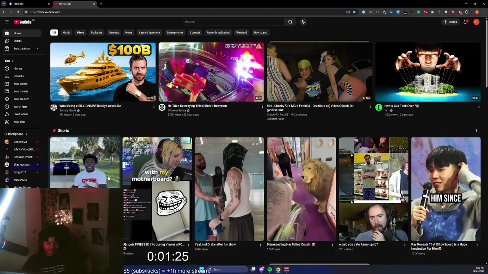The image size is (488, 274).
Task: Open options for the Yeat and Drake short
Action: tap(260, 246)
